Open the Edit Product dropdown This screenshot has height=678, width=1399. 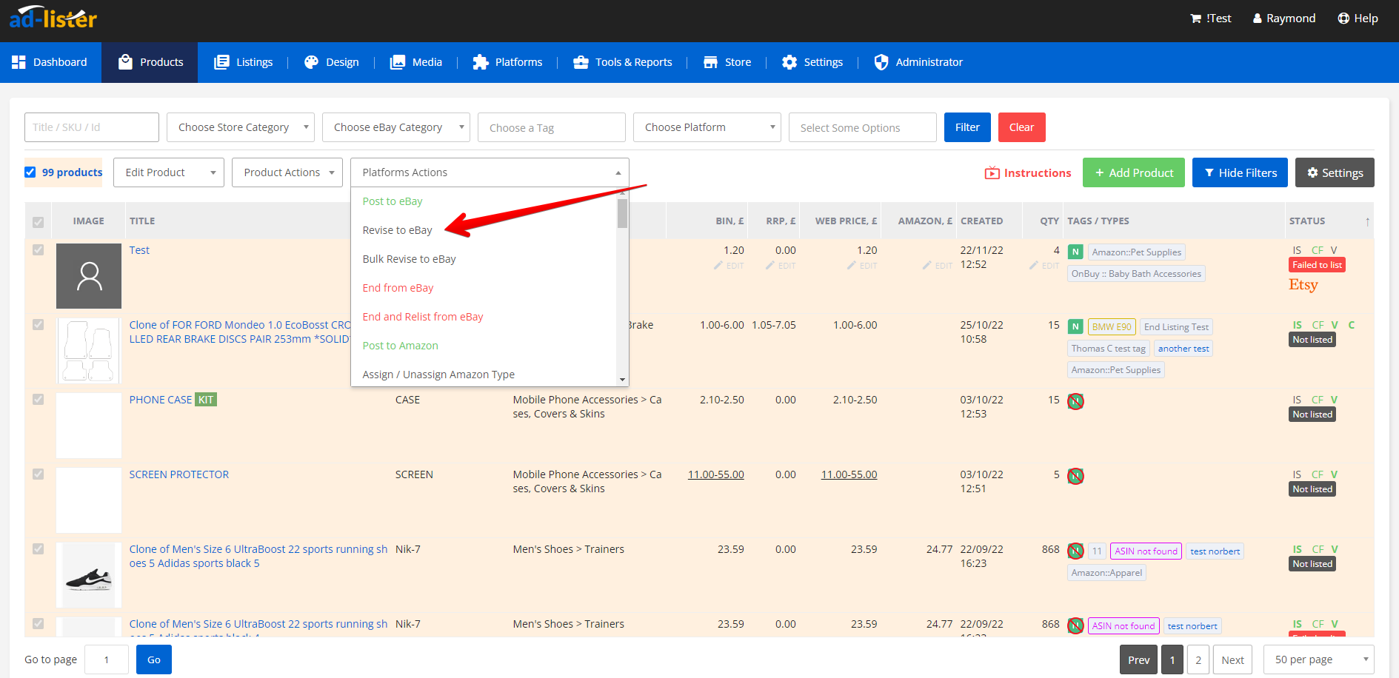pos(169,172)
